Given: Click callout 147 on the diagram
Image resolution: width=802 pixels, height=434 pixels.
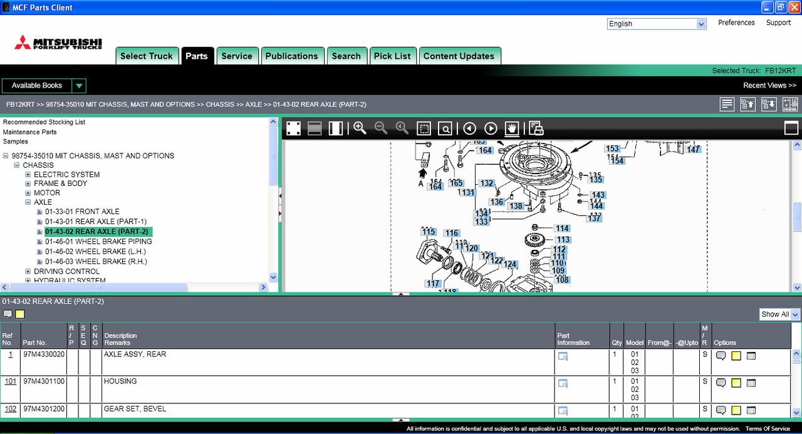Looking at the screenshot, I should point(693,150).
